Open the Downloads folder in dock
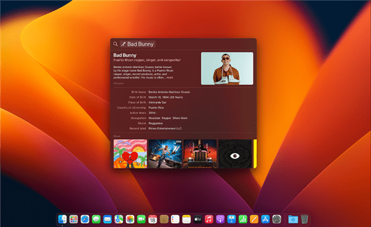 [x=293, y=219]
